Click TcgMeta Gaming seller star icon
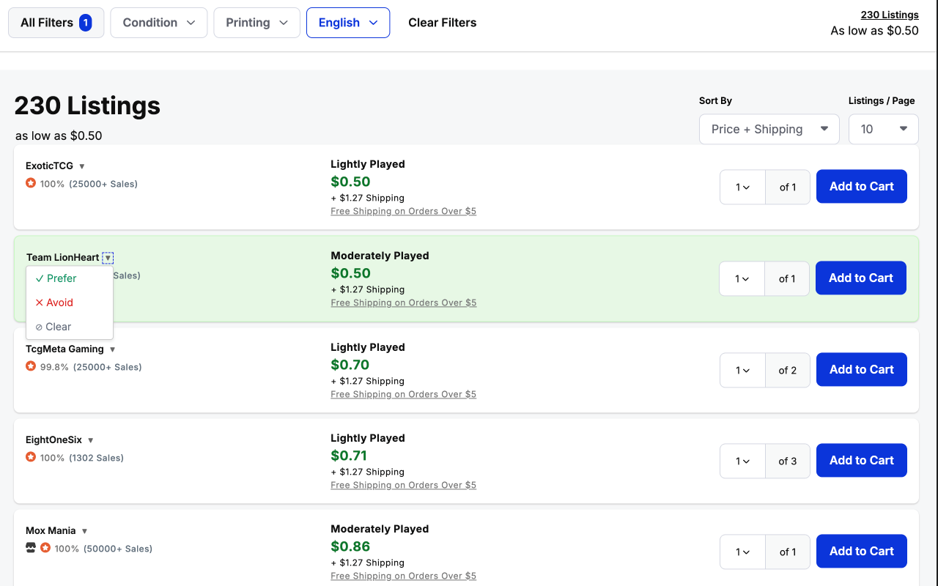Image resolution: width=938 pixels, height=586 pixels. point(31,366)
